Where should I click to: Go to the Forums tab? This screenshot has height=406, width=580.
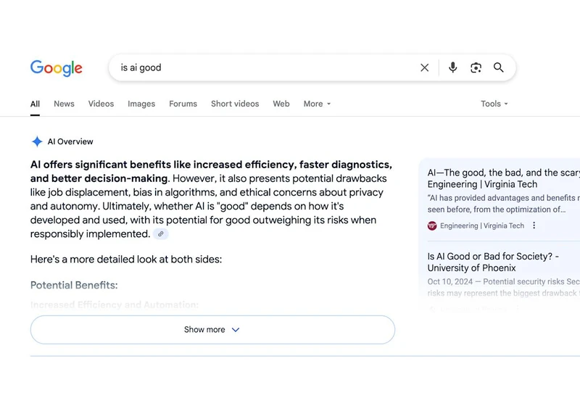[183, 104]
